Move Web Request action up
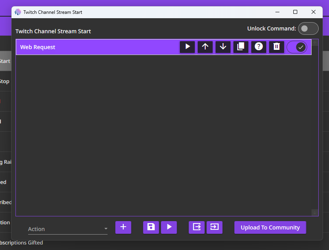Screen dimensions: 329x250 click(205, 47)
